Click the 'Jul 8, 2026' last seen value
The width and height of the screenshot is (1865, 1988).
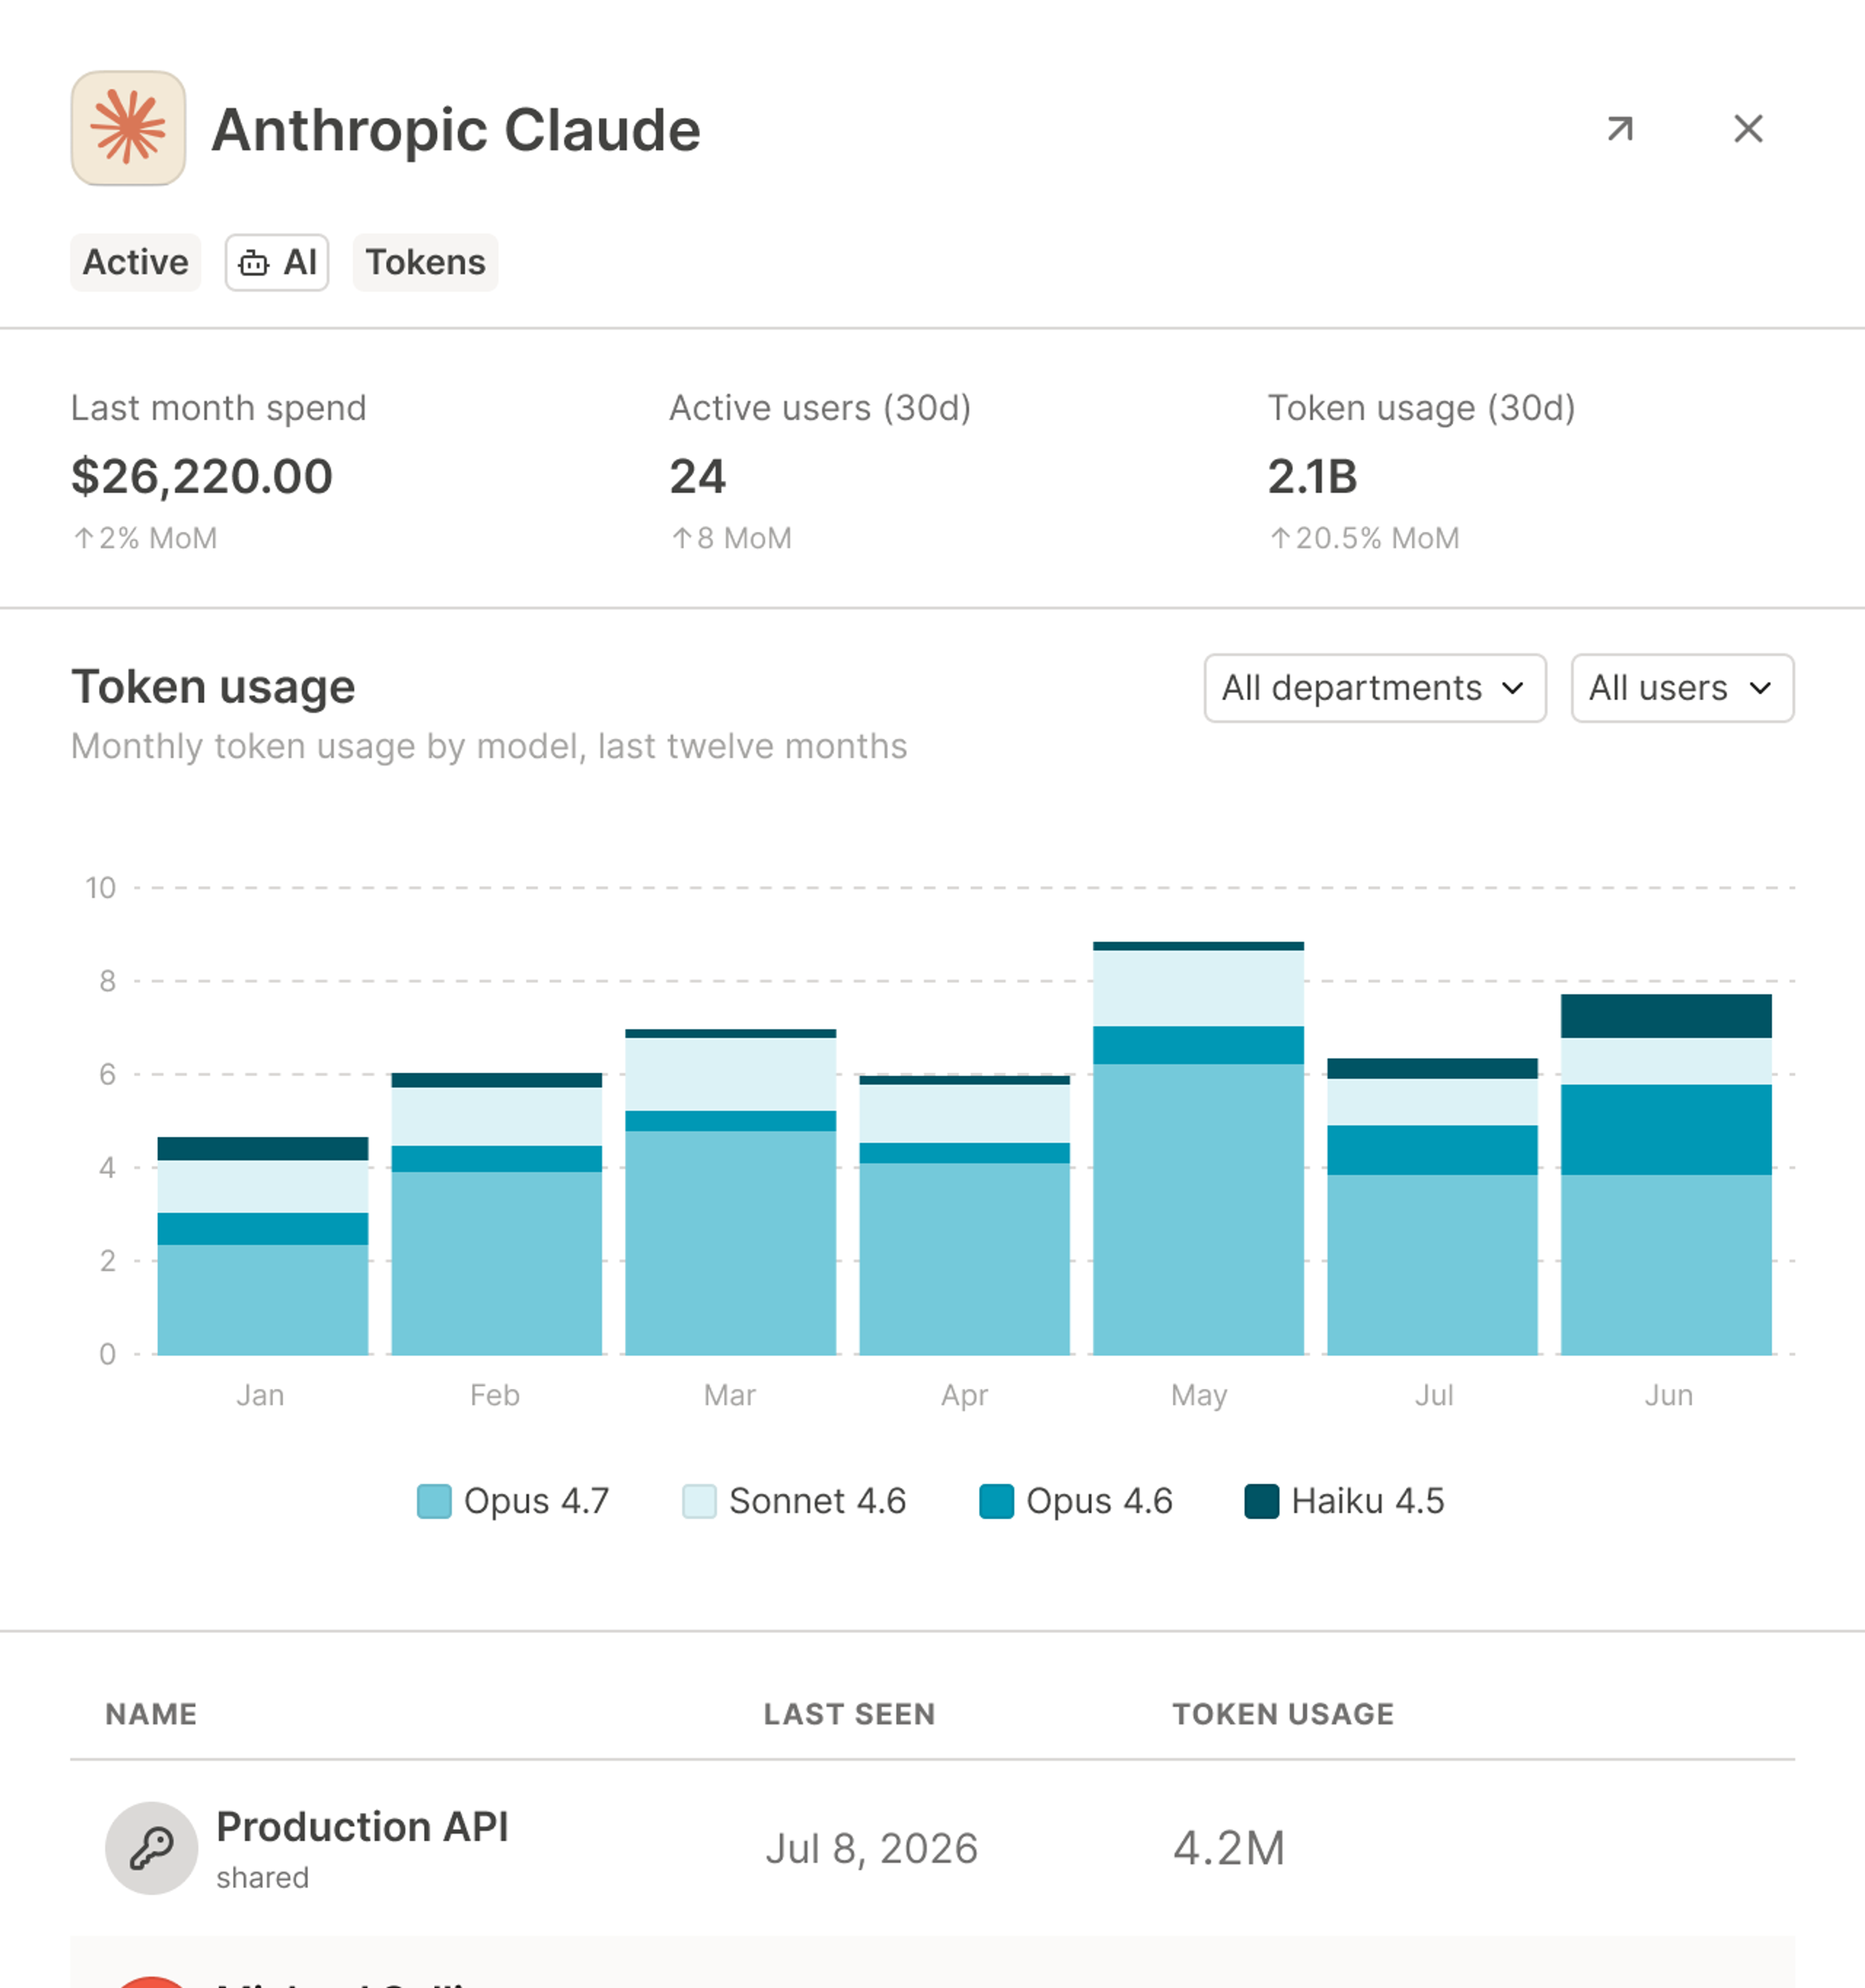871,1849
